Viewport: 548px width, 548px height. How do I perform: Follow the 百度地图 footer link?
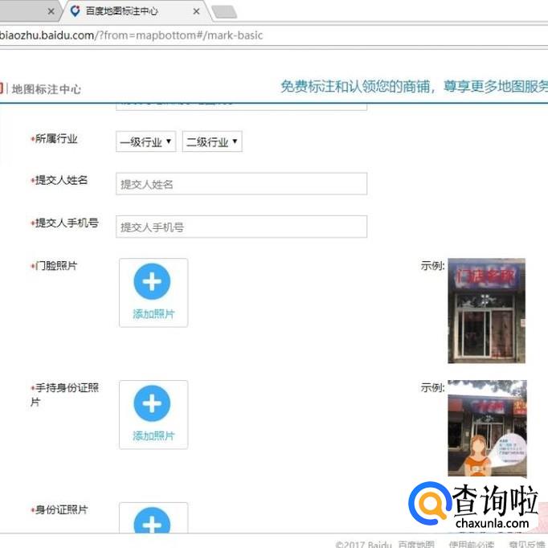pos(415,544)
